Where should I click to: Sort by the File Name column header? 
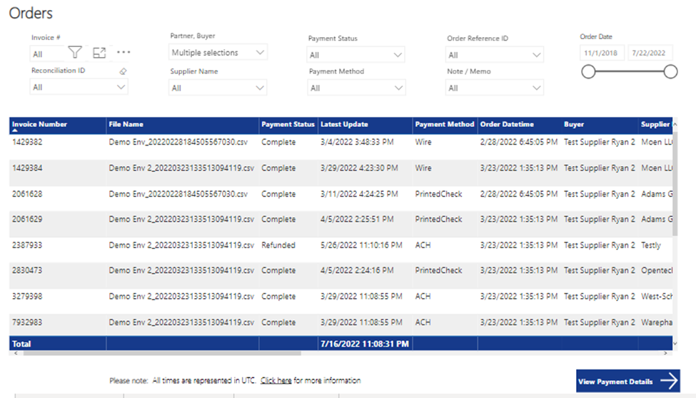tap(126, 124)
